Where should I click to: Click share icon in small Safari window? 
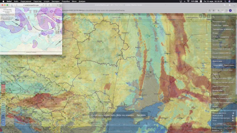(x=49, y=5)
